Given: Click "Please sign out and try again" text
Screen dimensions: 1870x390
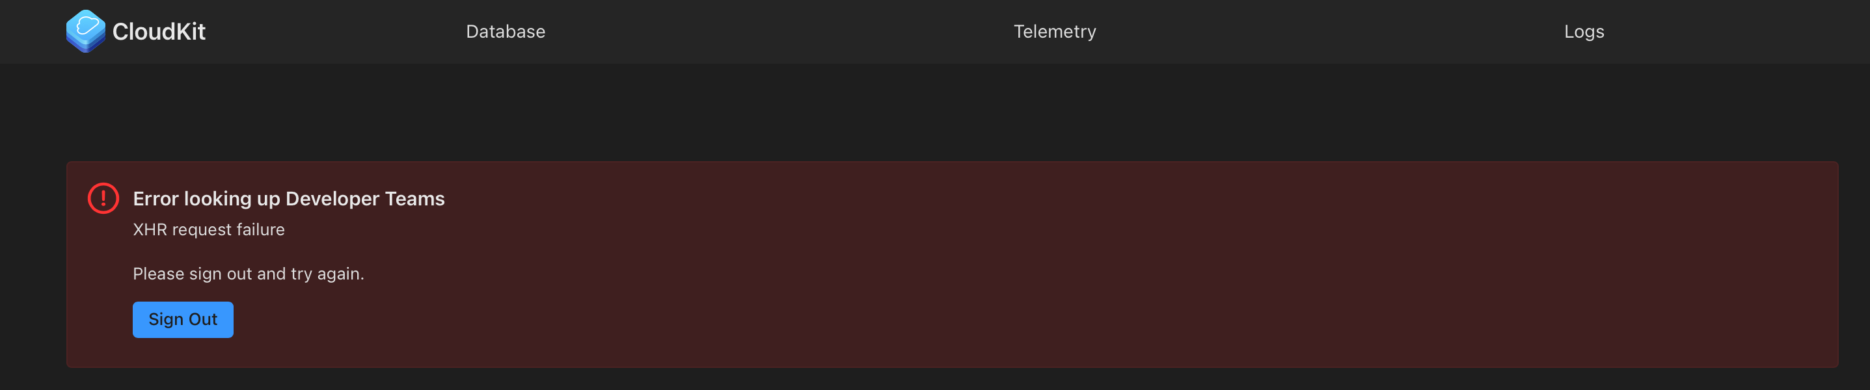Looking at the screenshot, I should click(x=249, y=274).
